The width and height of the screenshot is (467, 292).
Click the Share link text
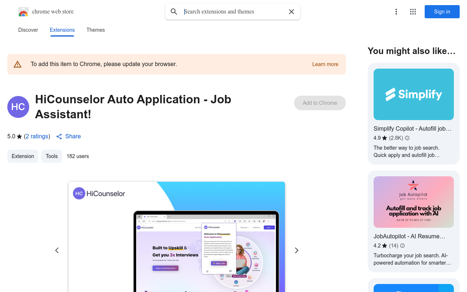coord(73,137)
